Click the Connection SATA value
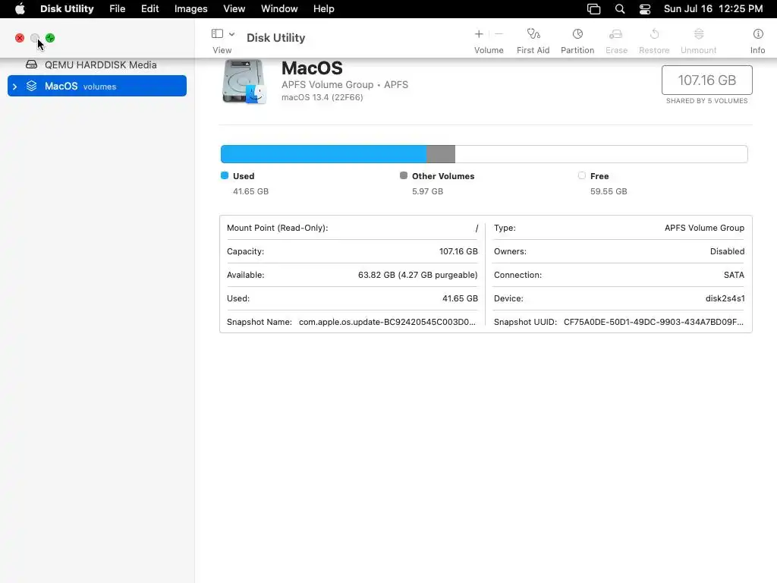The width and height of the screenshot is (777, 583). pyautogui.click(x=734, y=275)
